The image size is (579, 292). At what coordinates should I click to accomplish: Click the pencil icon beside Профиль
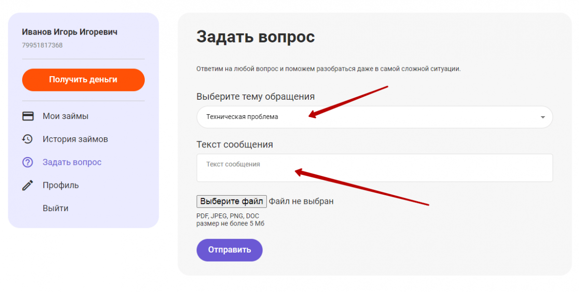(28, 186)
